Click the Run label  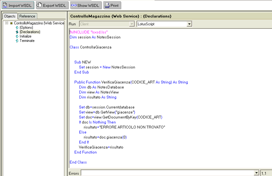pyautogui.click(x=72, y=24)
